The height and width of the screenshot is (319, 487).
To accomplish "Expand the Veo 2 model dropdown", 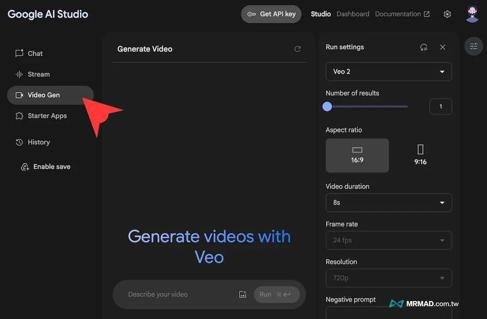I will tap(388, 72).
